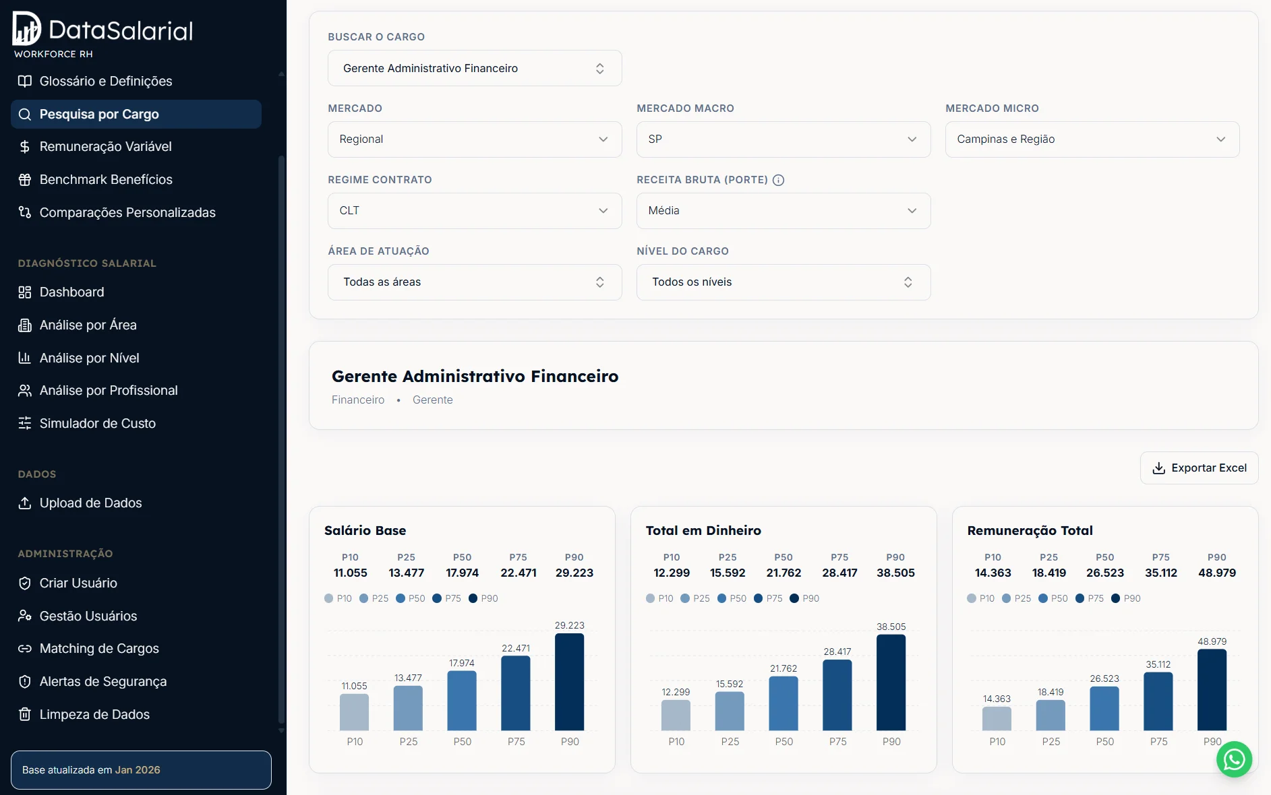Open the Mercado Macro dropdown showing SP
Viewport: 1271px width, 795px height.
coord(784,139)
